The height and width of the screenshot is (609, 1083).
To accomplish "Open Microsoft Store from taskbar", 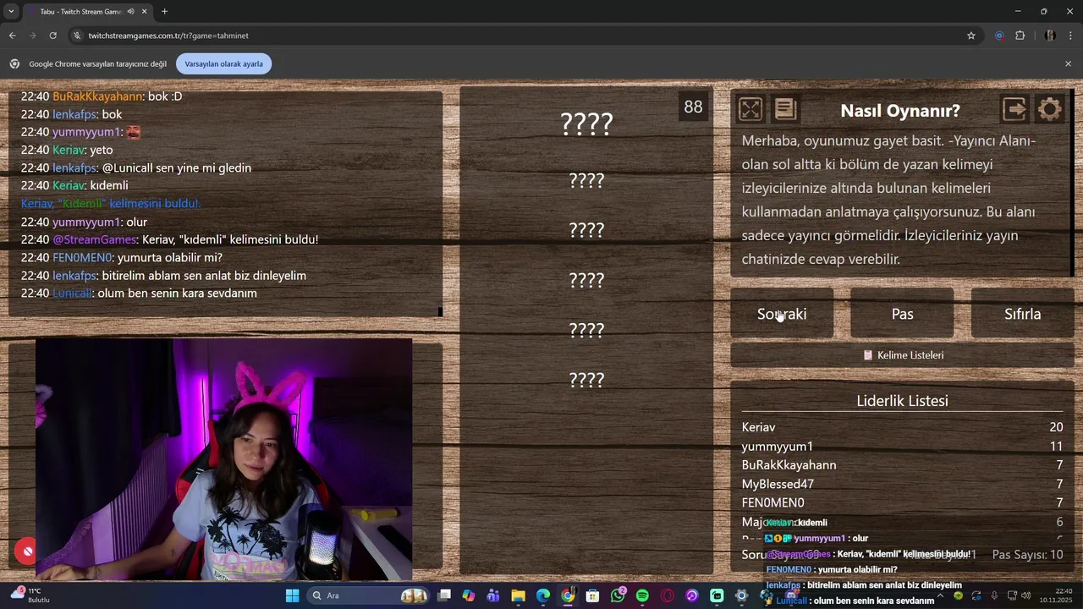I will [x=592, y=595].
